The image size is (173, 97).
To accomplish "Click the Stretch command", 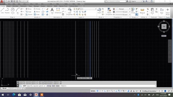I will pos(29,15).
